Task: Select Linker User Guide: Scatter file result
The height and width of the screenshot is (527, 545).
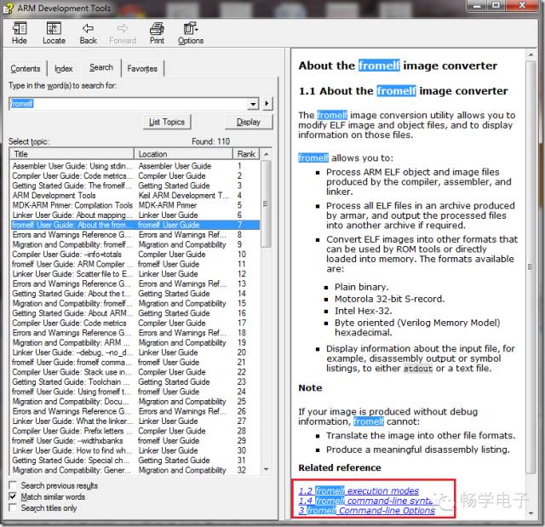Action: tap(135, 274)
